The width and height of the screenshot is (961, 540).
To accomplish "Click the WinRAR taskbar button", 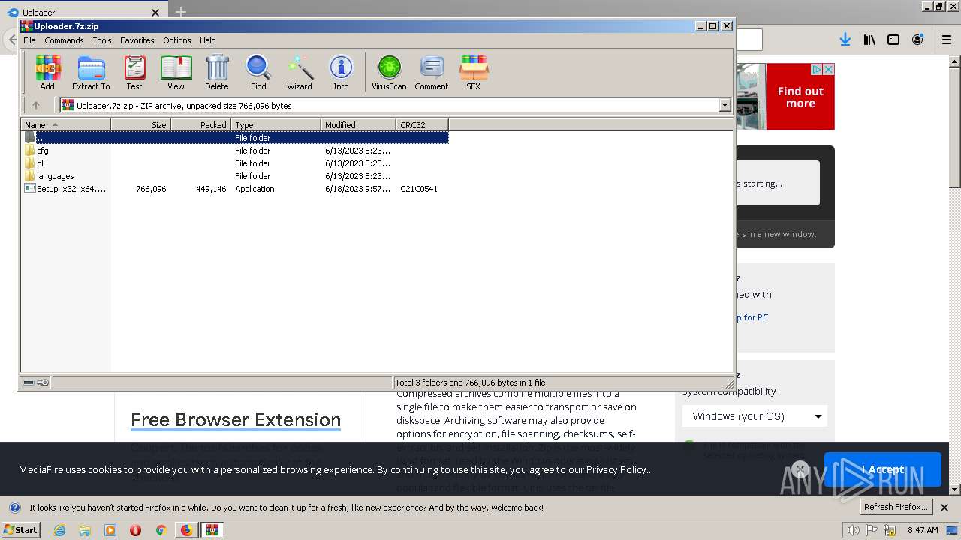I will (212, 530).
